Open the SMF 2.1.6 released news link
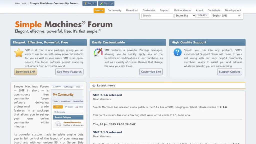The height and width of the screenshot is (144, 256). [x=107, y=95]
